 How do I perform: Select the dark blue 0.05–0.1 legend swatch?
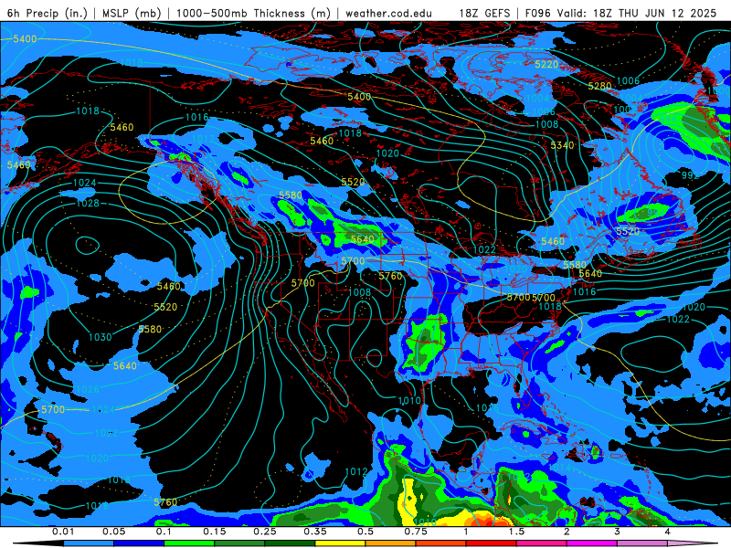click(x=139, y=543)
